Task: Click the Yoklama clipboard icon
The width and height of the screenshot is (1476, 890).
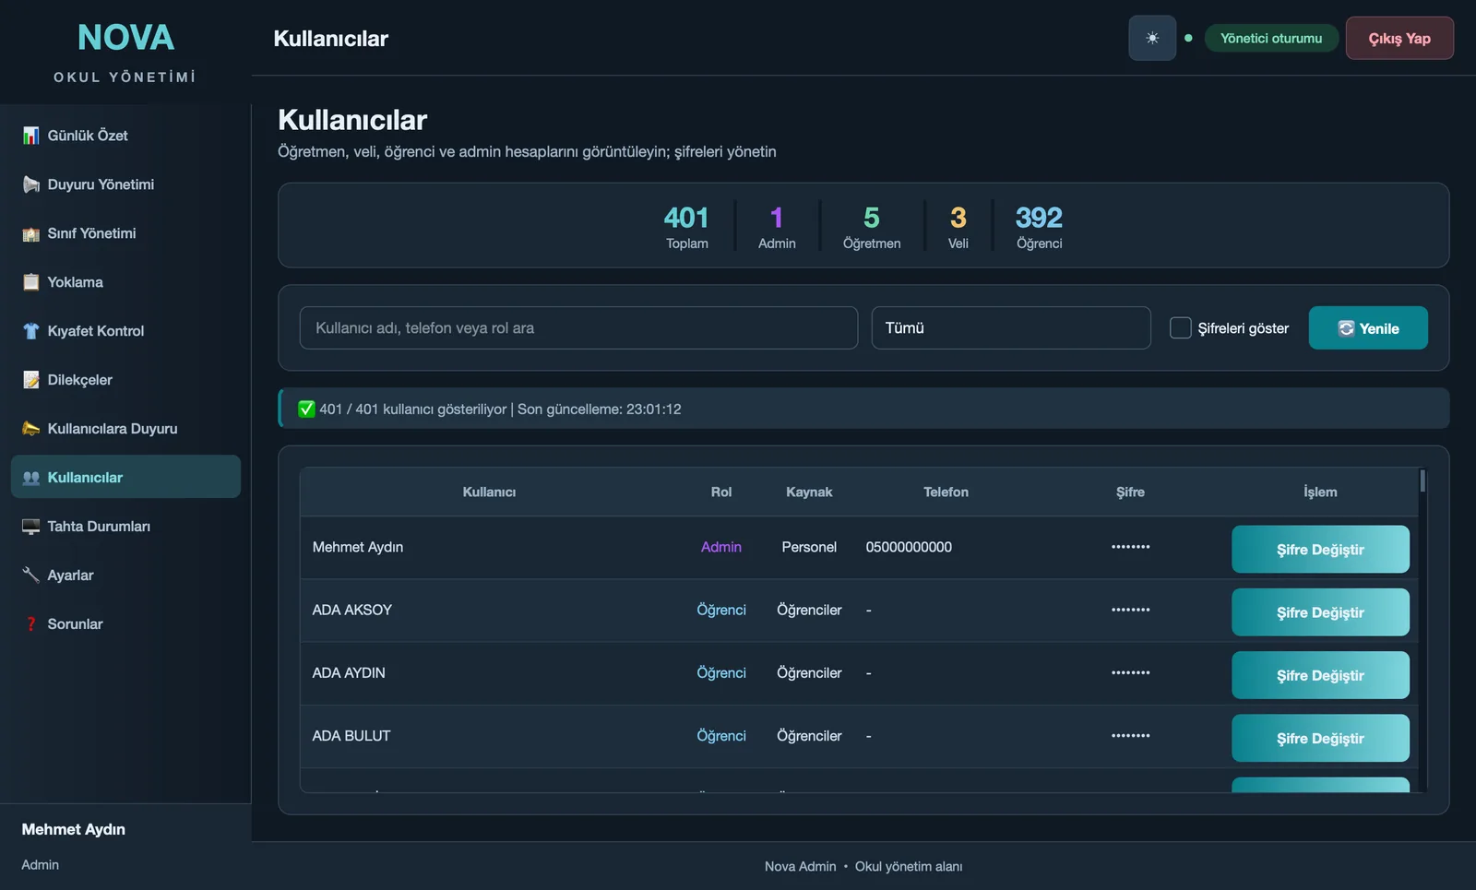Action: point(30,282)
